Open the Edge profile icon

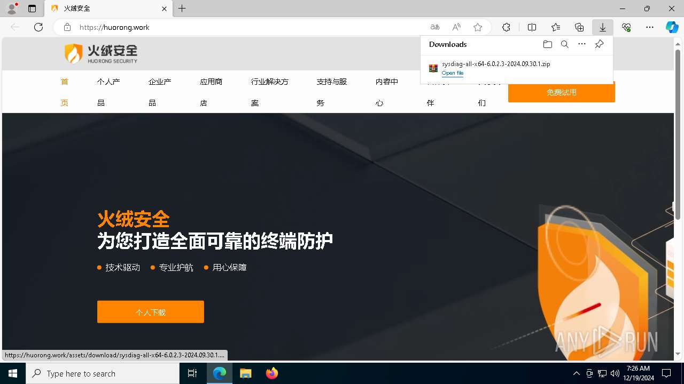point(12,9)
